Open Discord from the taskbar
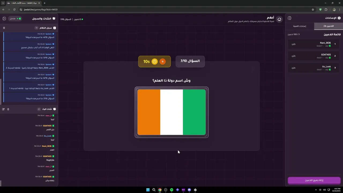This screenshot has height=193, width=343. [x=189, y=190]
